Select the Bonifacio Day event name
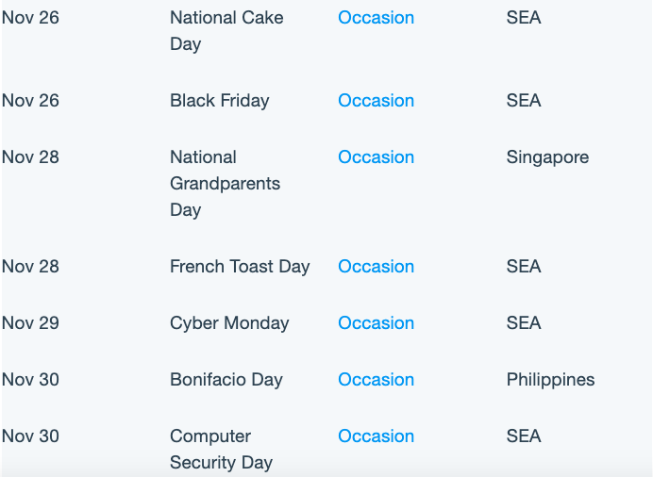653x477 pixels. (x=226, y=380)
